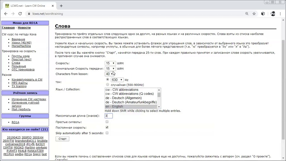The width and height of the screenshot is (286, 161).
Task: Close the LCWO.net tab
Action: 53,6
